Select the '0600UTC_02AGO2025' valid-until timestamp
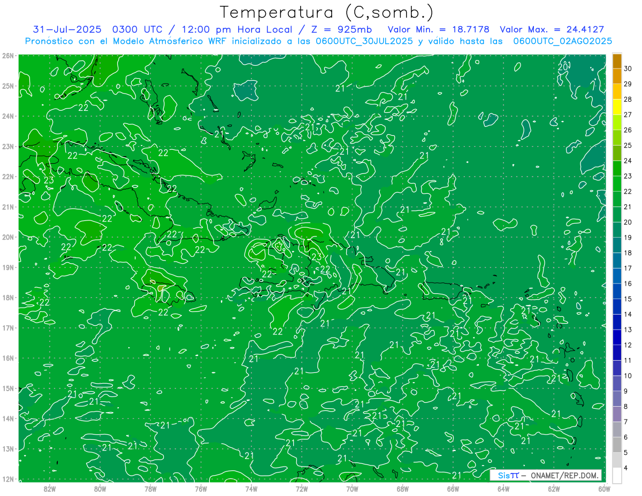 pyautogui.click(x=562, y=41)
